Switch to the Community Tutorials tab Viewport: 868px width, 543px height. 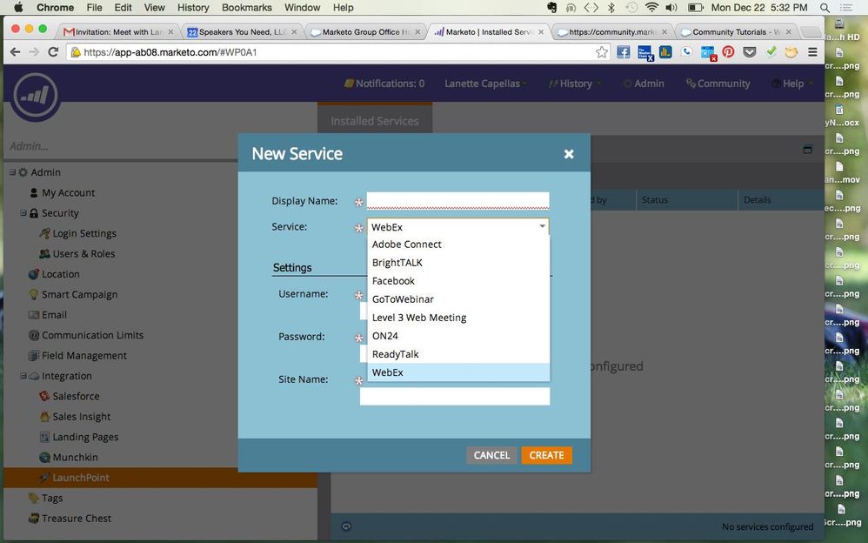point(738,31)
